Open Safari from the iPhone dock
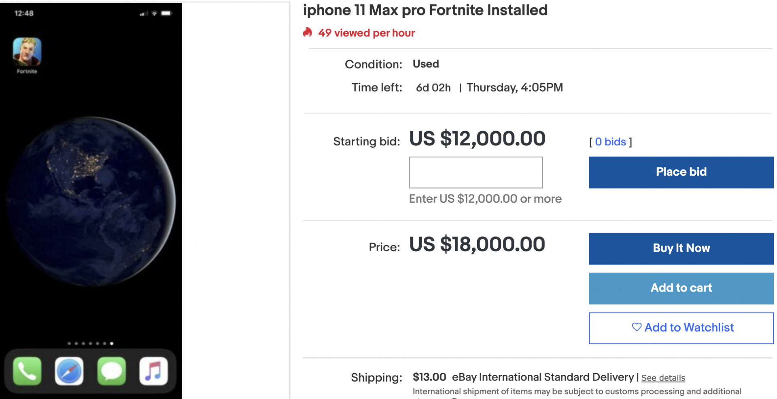The image size is (777, 399). (69, 371)
